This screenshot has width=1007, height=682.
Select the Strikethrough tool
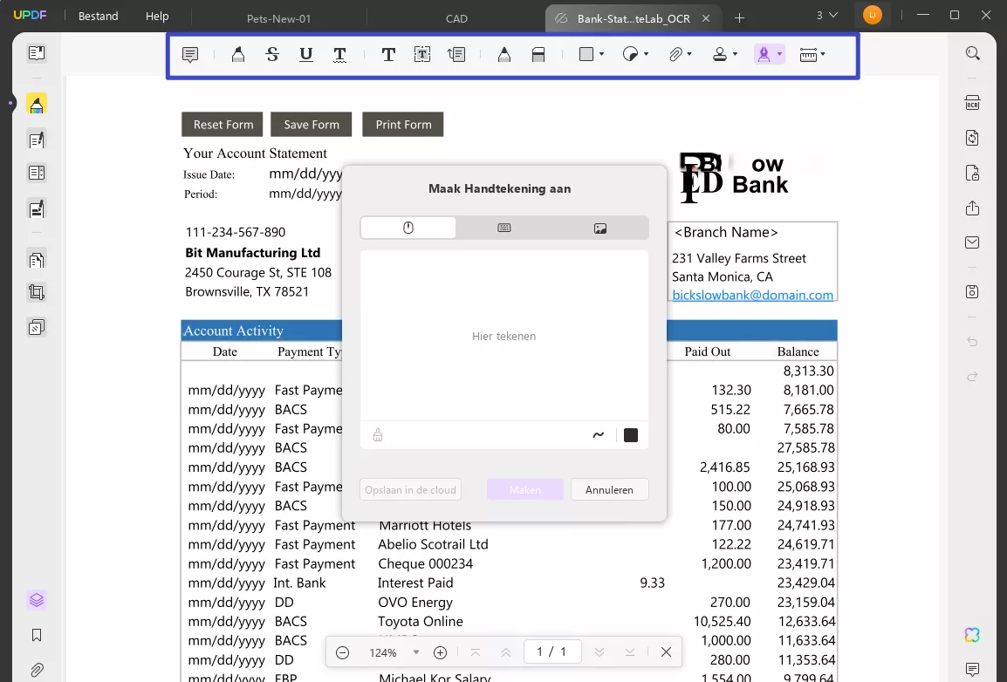pos(272,55)
